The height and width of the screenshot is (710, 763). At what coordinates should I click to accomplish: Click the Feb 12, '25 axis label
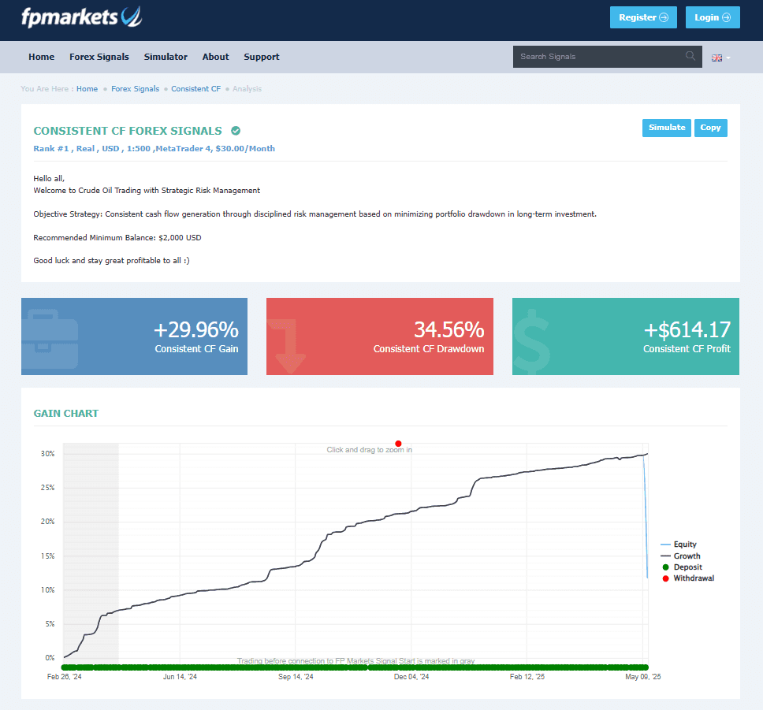527,676
